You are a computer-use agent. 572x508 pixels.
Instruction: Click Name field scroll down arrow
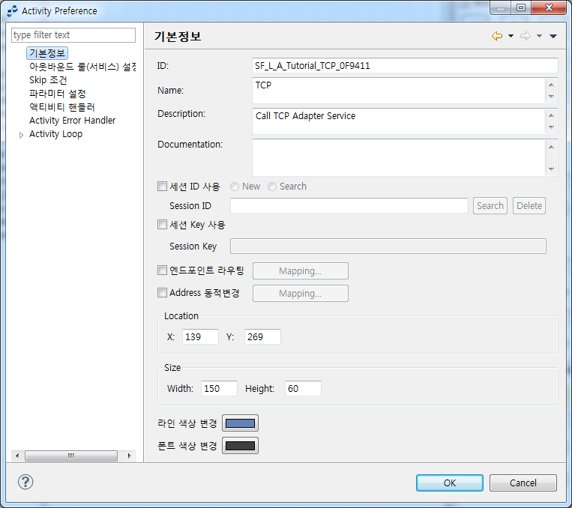pyautogui.click(x=551, y=97)
